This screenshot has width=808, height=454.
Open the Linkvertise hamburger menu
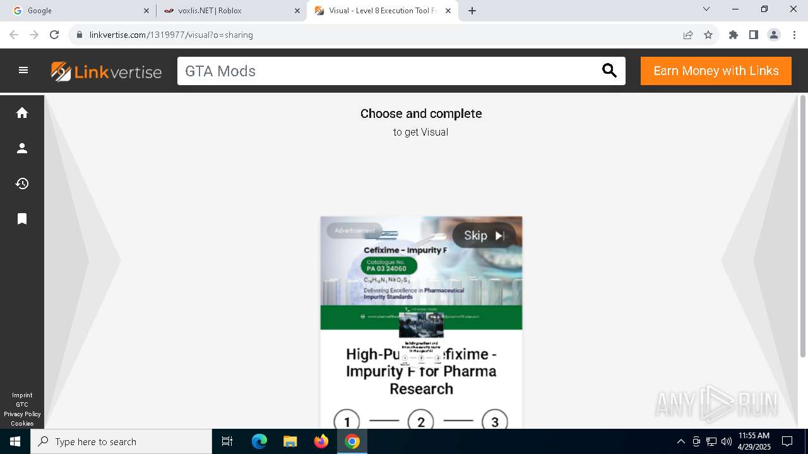point(23,71)
